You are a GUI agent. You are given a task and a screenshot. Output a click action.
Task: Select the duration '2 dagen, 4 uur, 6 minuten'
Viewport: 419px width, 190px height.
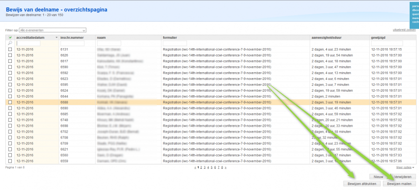click(x=330, y=79)
